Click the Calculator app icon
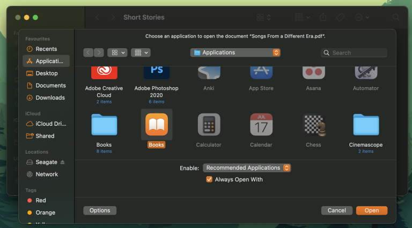 point(209,125)
